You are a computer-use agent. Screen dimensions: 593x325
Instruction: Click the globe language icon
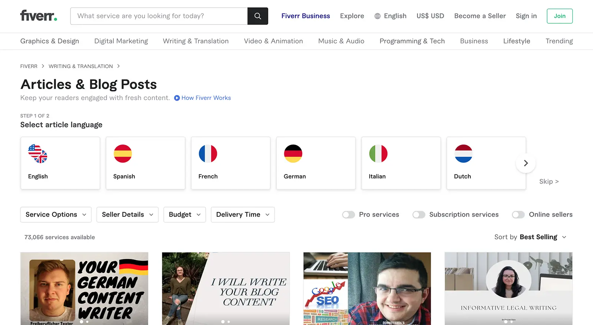pos(377,16)
